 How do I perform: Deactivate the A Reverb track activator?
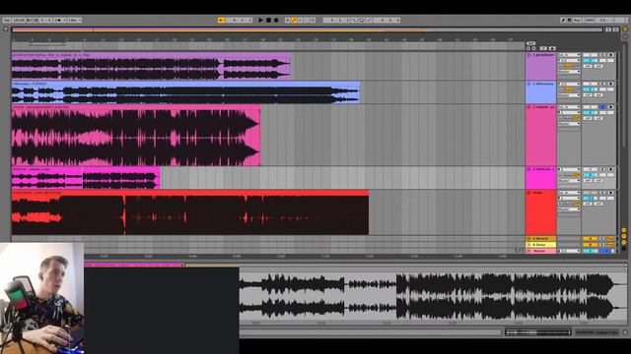tap(590, 238)
